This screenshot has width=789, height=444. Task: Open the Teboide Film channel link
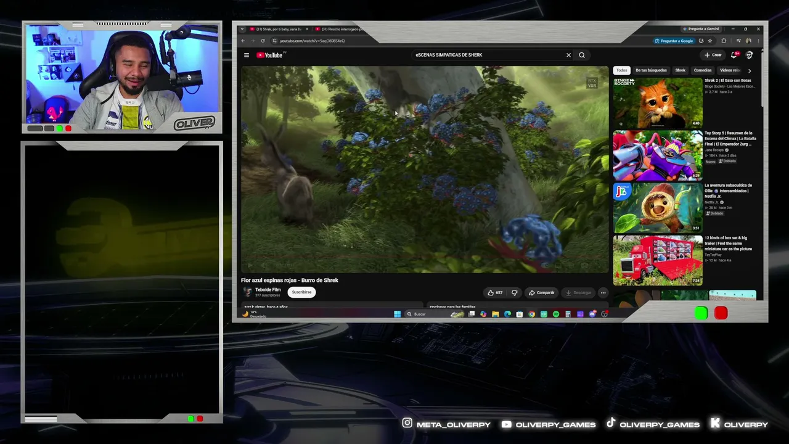click(x=268, y=290)
